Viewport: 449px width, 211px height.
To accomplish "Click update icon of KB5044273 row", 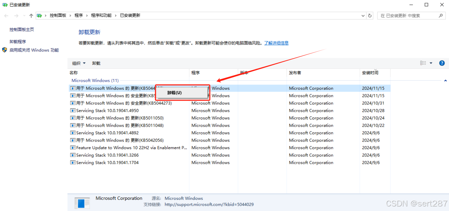I will click(73, 103).
